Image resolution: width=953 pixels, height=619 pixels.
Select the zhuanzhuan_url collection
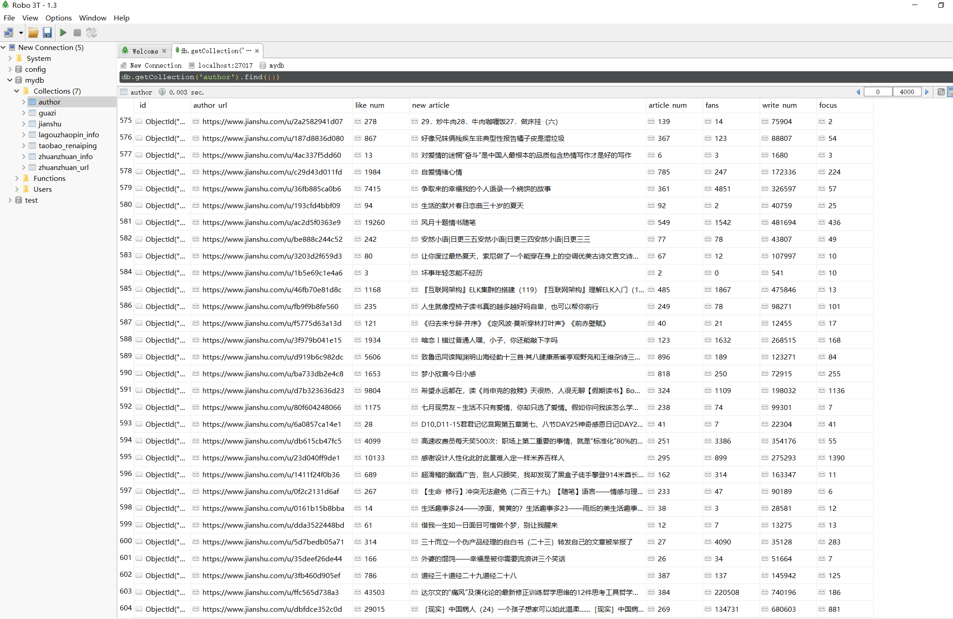click(x=64, y=167)
